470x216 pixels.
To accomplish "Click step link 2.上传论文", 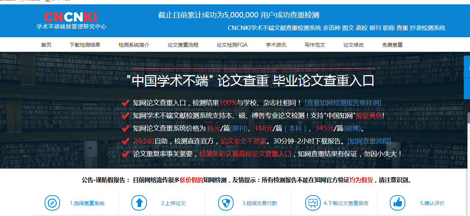I will 174,203.
